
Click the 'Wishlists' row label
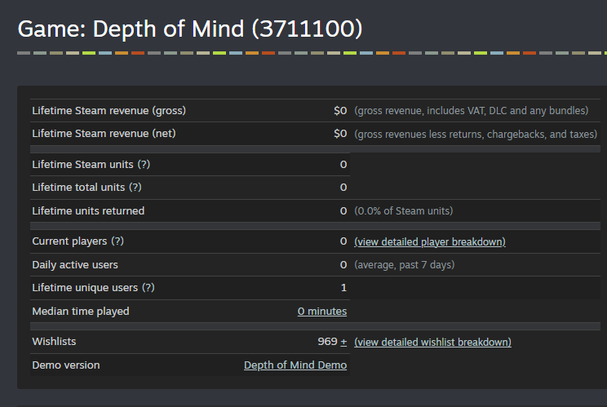pos(54,342)
